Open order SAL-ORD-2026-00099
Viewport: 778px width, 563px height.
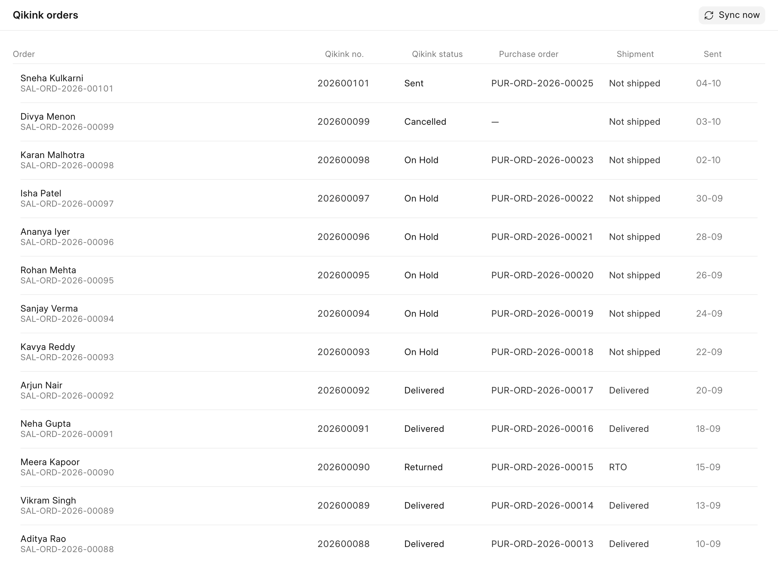click(x=389, y=122)
